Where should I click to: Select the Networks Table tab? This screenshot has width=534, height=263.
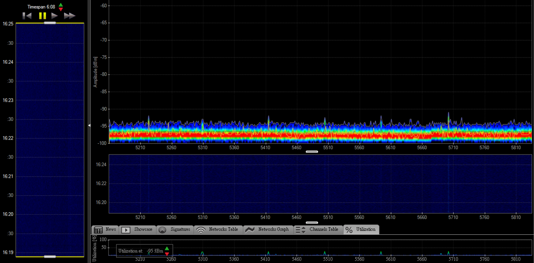pyautogui.click(x=218, y=230)
